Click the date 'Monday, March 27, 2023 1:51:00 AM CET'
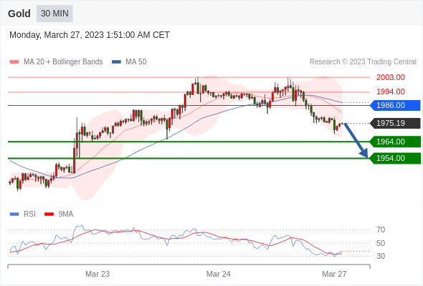 click(x=90, y=35)
